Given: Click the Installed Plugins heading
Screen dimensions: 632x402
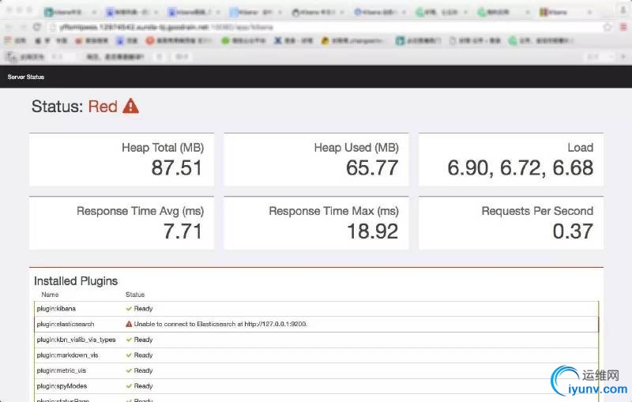Looking at the screenshot, I should [76, 280].
